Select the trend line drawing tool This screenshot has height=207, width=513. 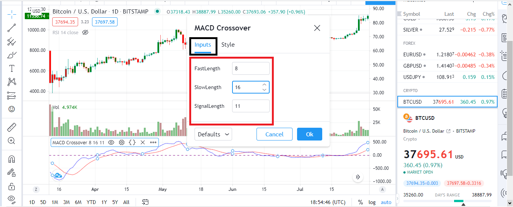coord(12,27)
